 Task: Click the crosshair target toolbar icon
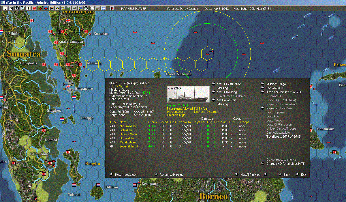[x=86, y=8]
